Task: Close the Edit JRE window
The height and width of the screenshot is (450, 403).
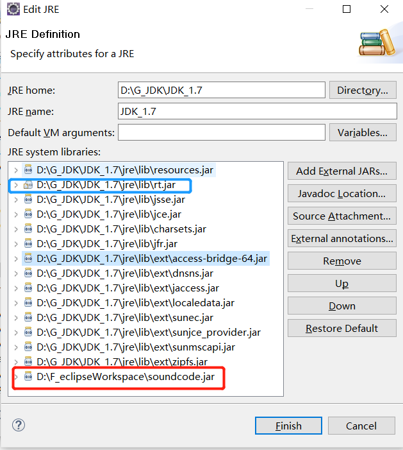Action: click(x=384, y=9)
